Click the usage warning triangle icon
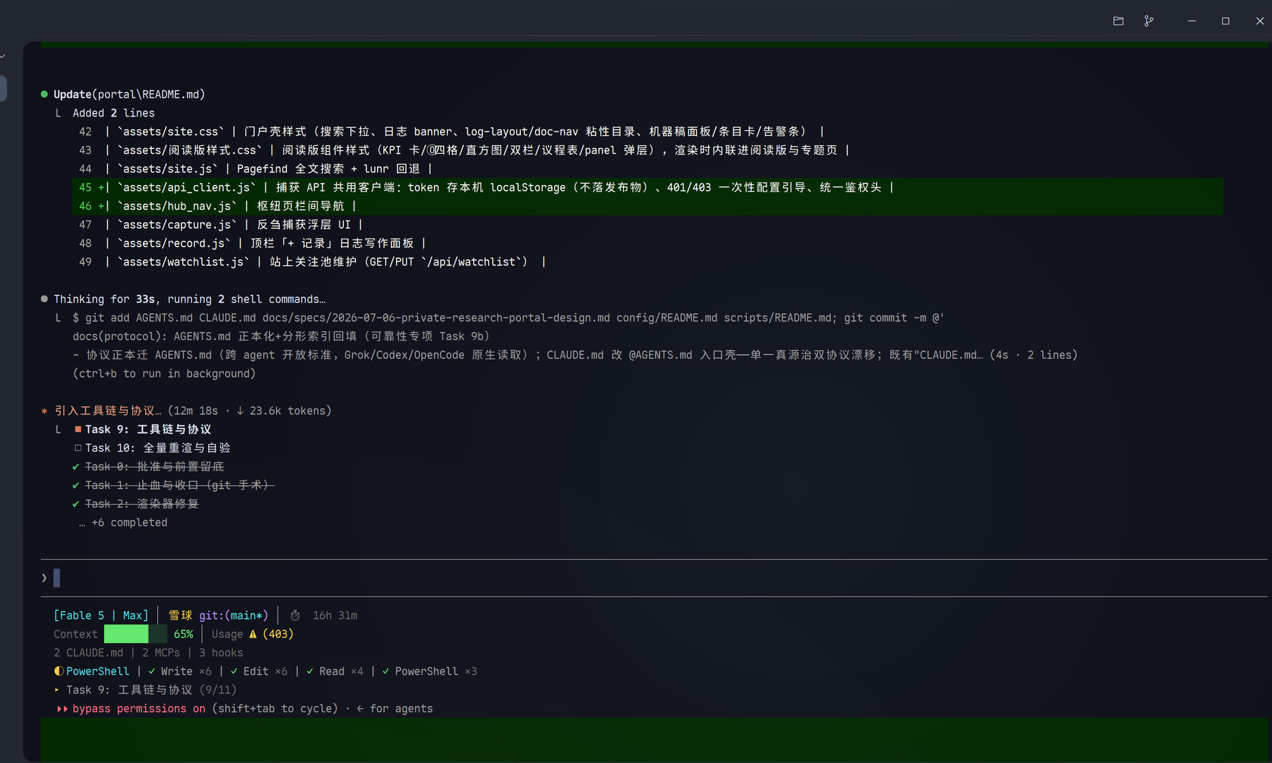This screenshot has width=1272, height=763. [x=252, y=634]
